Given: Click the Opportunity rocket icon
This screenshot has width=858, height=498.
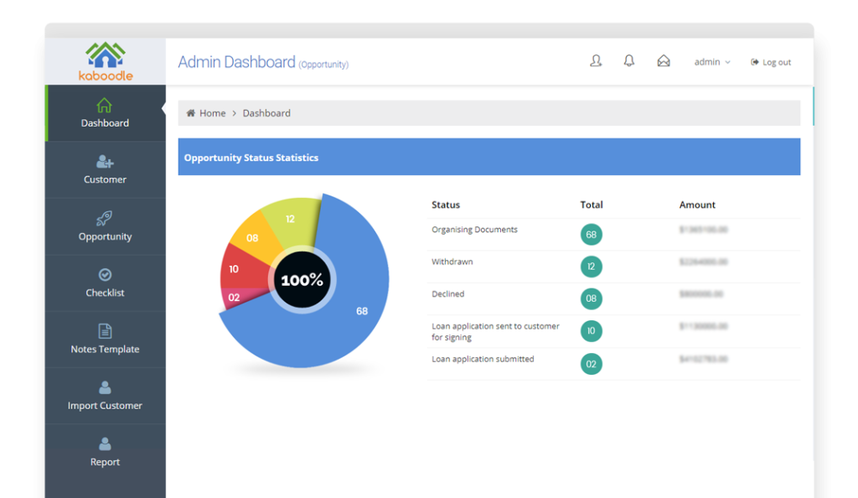Looking at the screenshot, I should 105,218.
